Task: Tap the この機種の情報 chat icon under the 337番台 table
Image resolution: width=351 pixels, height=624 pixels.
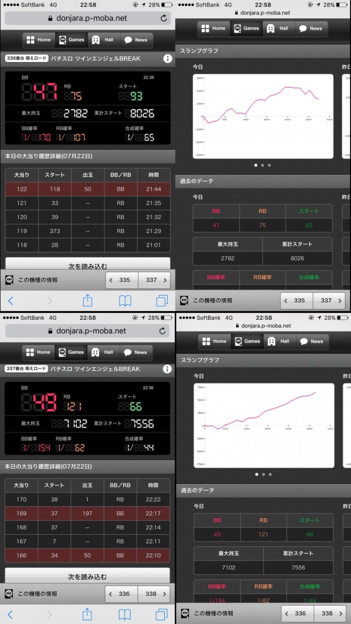Action: coord(10,594)
